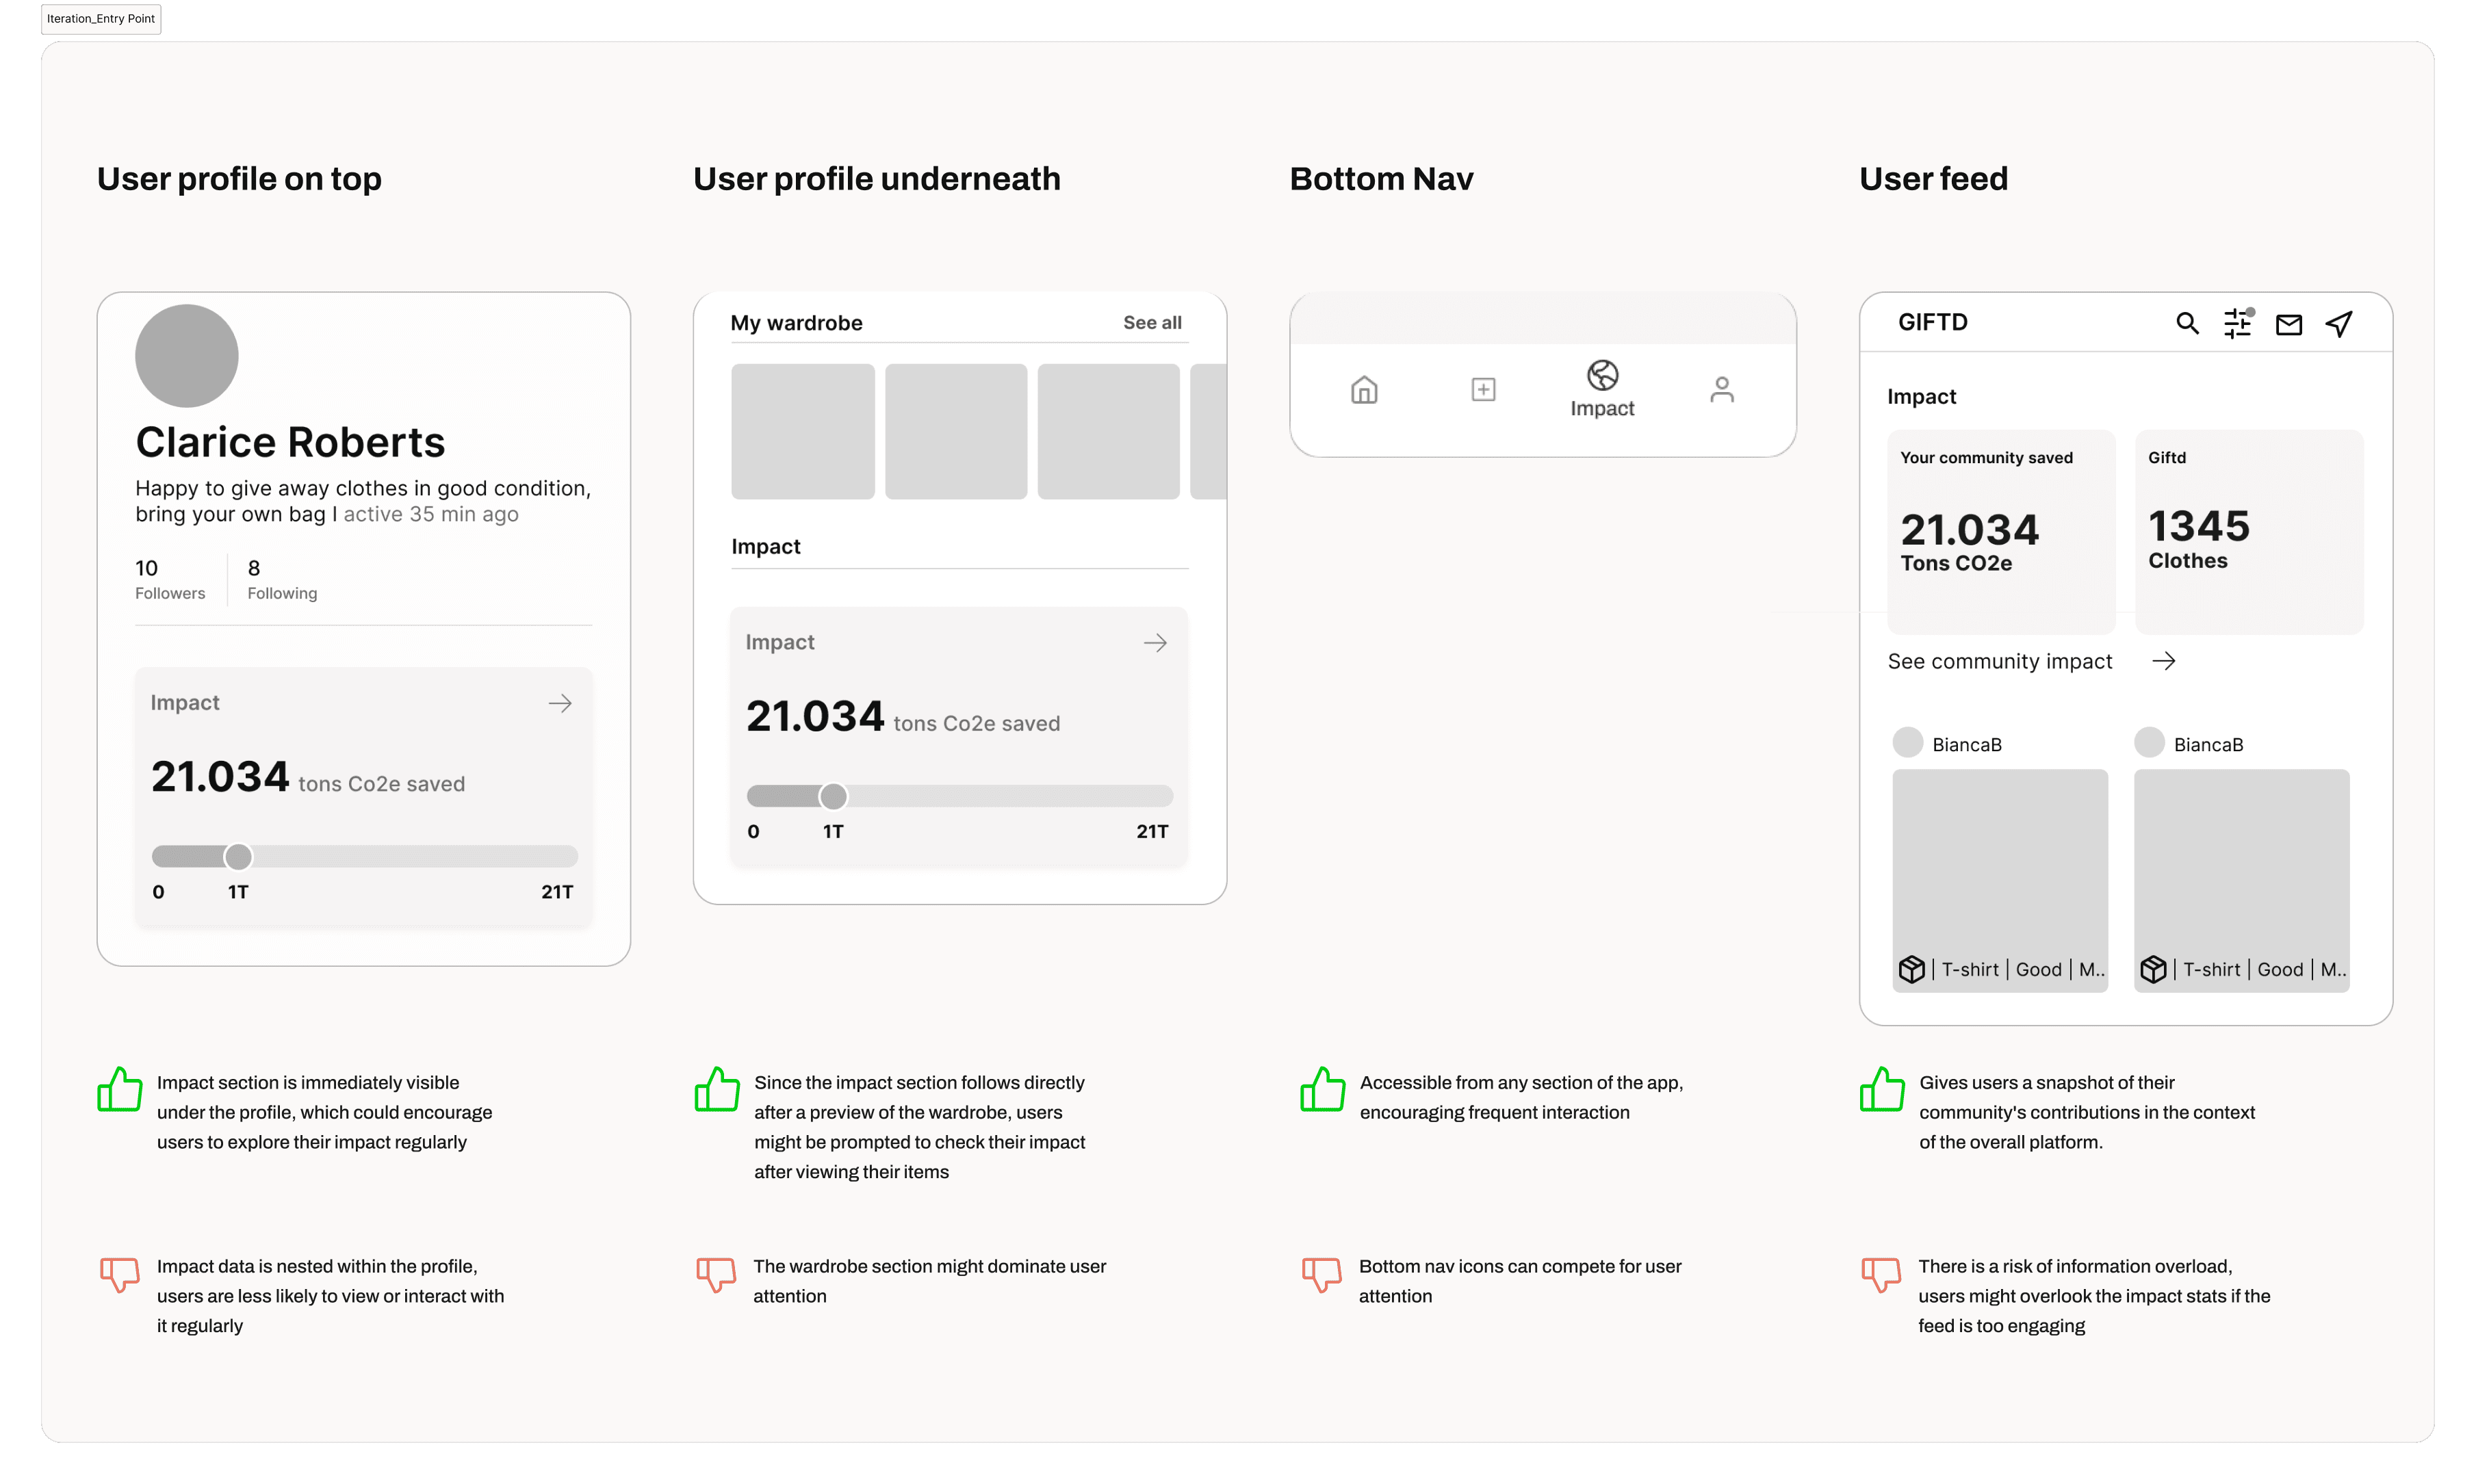Click the send paper-plane icon in header
Viewport: 2476px width, 1484px height.
tap(2338, 323)
